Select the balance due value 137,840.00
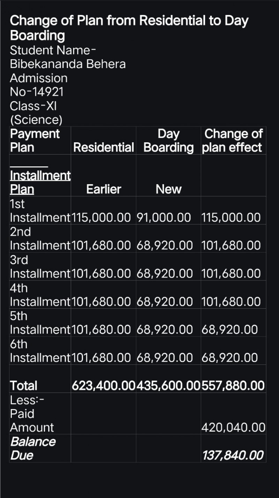 point(233,455)
